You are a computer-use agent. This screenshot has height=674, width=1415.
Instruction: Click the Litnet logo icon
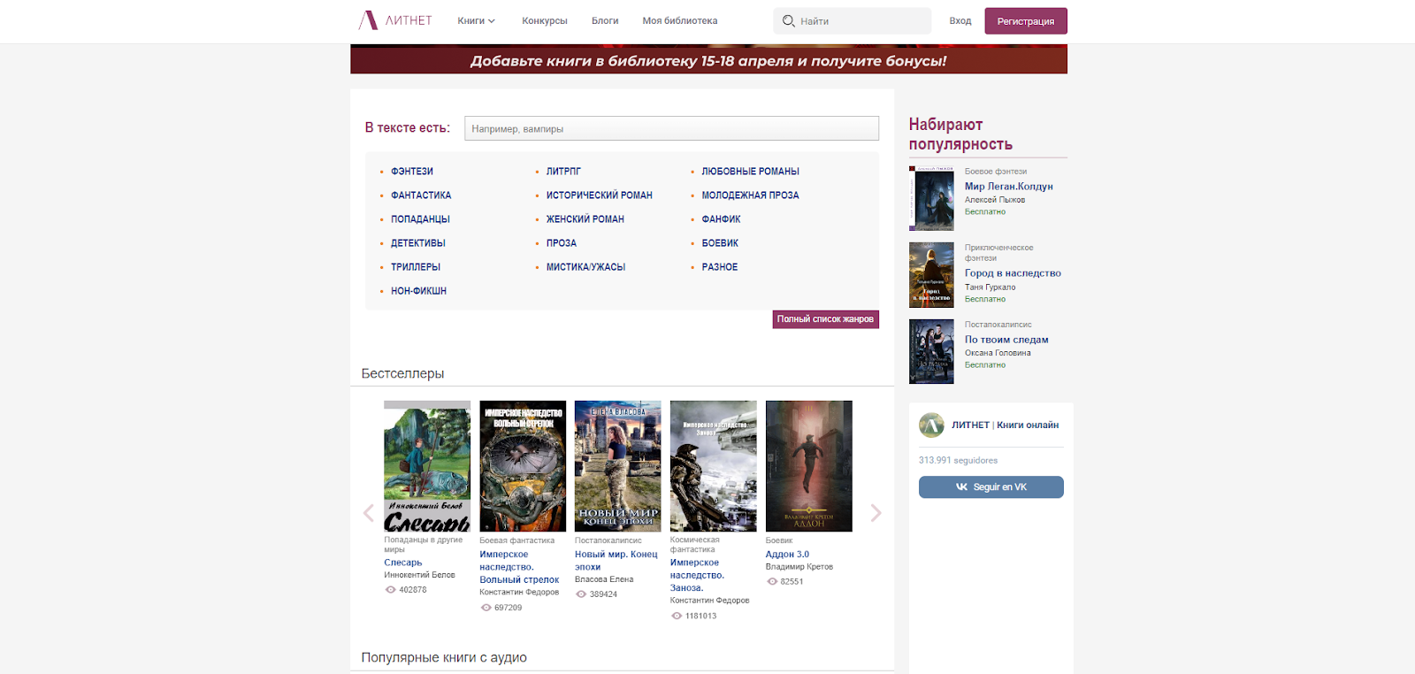(368, 20)
